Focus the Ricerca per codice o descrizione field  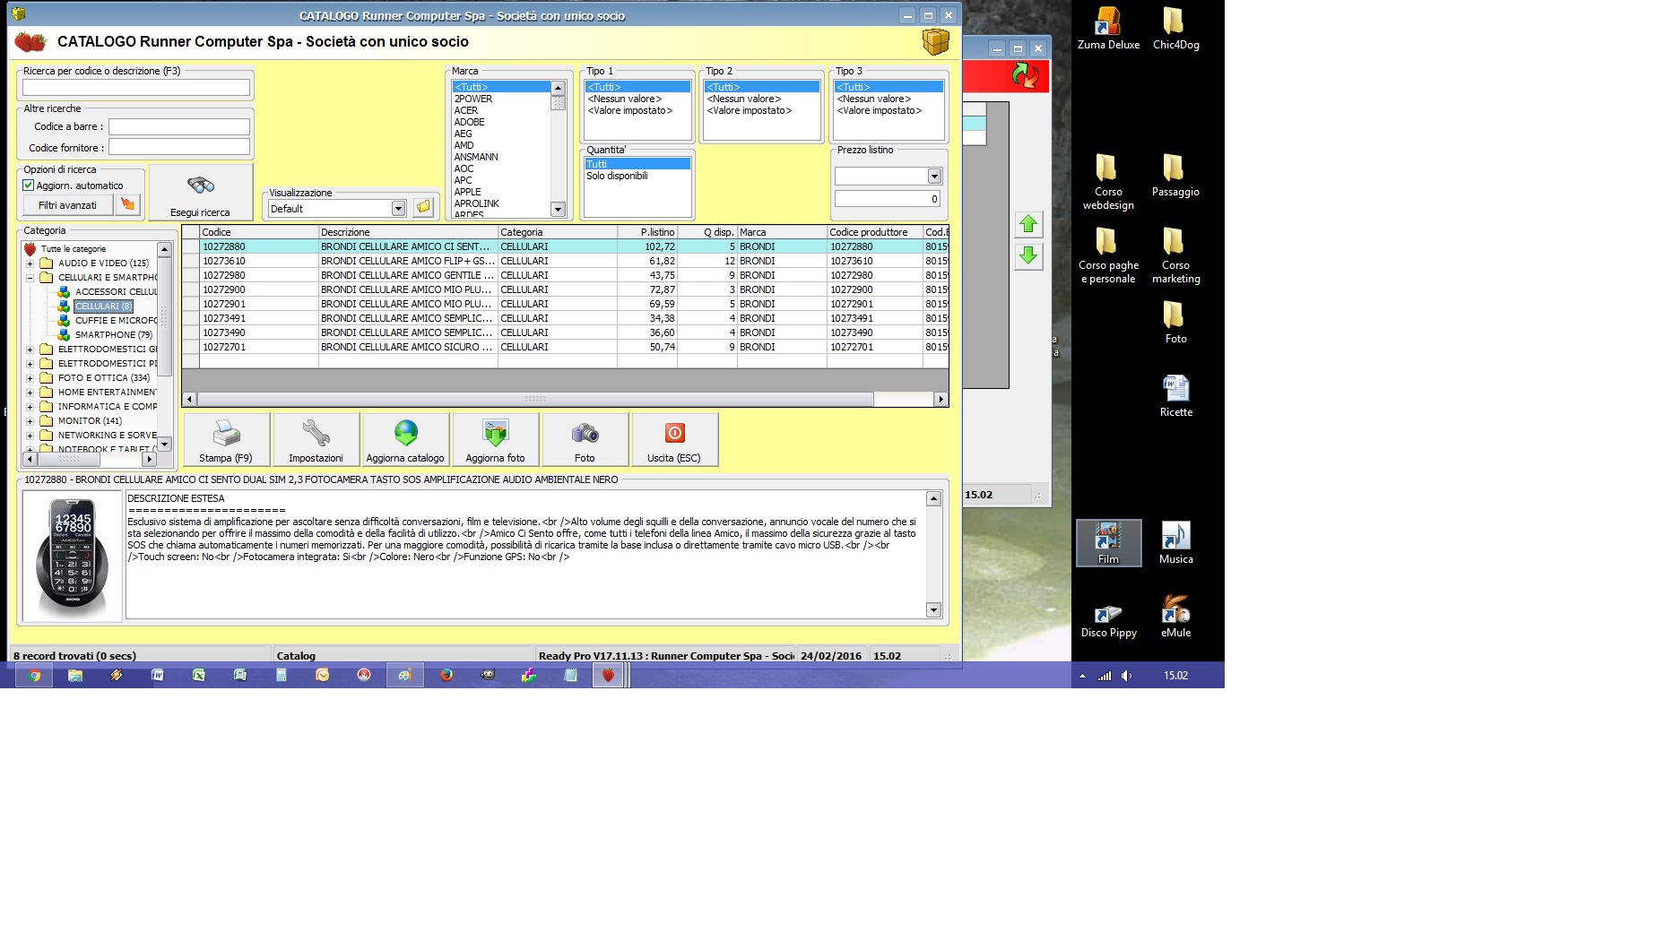pos(136,87)
